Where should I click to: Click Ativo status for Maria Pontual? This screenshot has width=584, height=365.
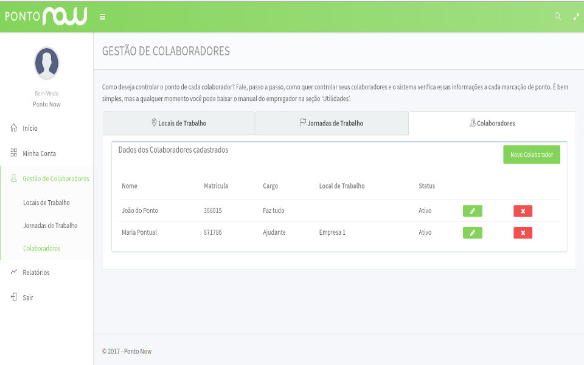pos(425,232)
